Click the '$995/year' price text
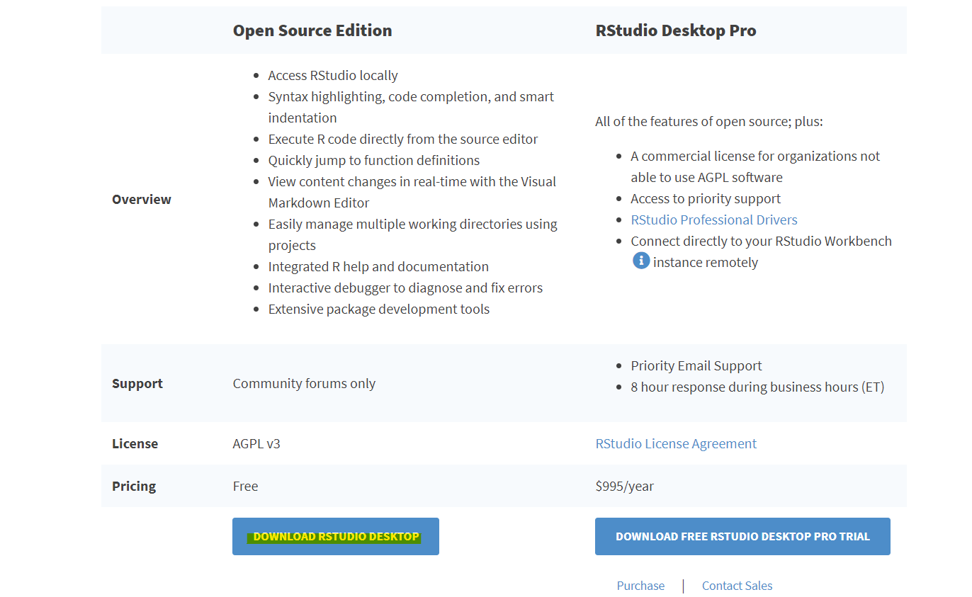This screenshot has width=972, height=597. (x=625, y=486)
